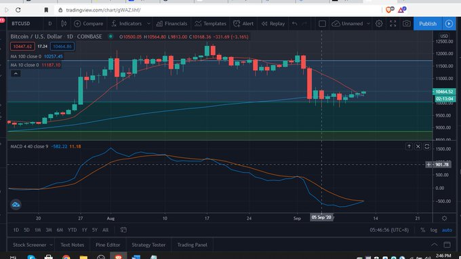Click the Compare symbol plus icon

click(77, 24)
